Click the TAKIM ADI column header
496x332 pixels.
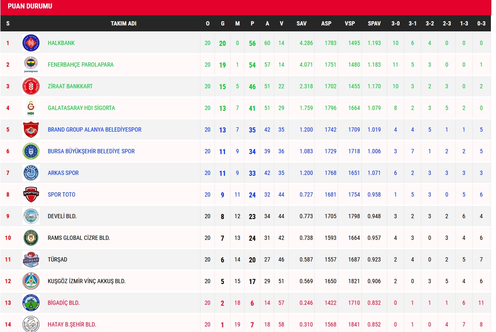click(x=124, y=23)
